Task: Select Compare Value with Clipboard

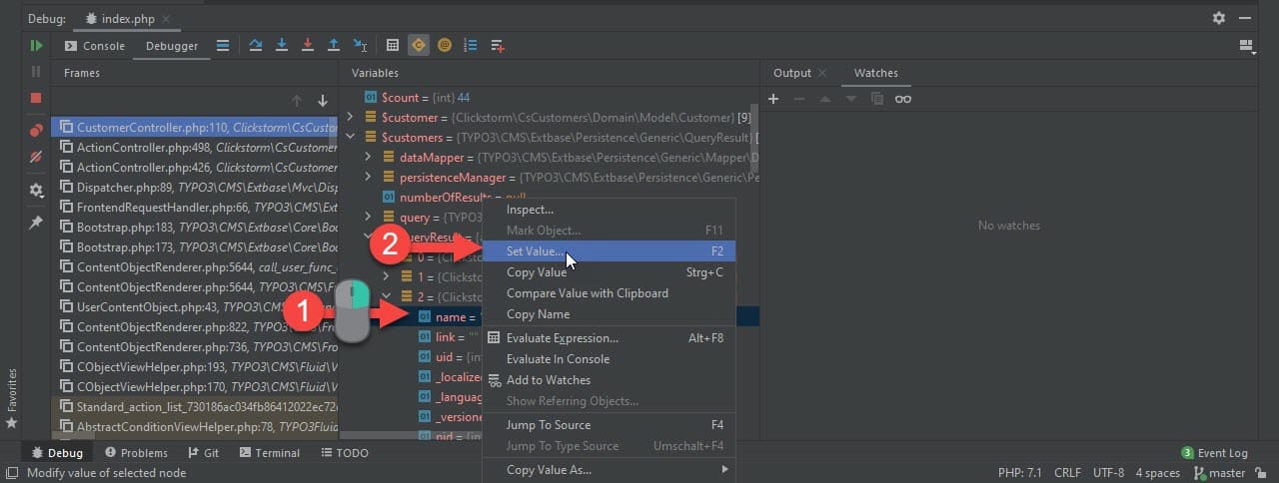Action: 609,293
